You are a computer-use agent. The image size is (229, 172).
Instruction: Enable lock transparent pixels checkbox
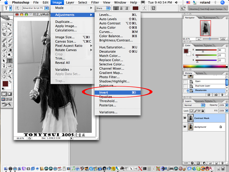pyautogui.click(x=192, y=111)
